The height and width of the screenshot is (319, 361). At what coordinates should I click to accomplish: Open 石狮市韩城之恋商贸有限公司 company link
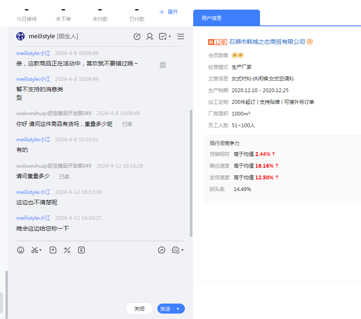point(267,42)
